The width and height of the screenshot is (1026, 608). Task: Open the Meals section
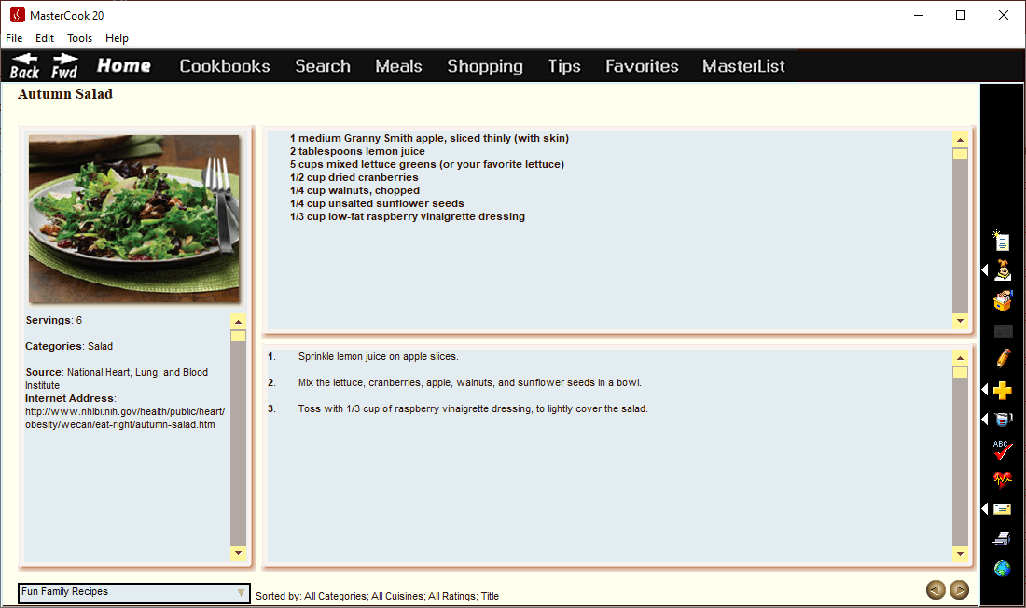[x=398, y=66]
